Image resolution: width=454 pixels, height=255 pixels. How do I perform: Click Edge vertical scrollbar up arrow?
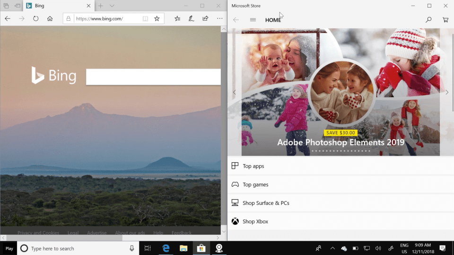pyautogui.click(x=224, y=29)
